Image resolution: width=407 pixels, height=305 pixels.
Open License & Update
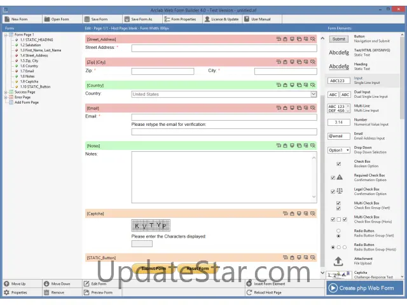222,19
